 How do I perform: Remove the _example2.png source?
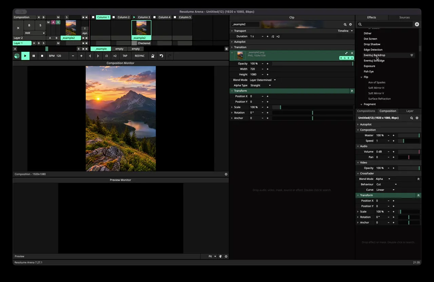pos(352,53)
